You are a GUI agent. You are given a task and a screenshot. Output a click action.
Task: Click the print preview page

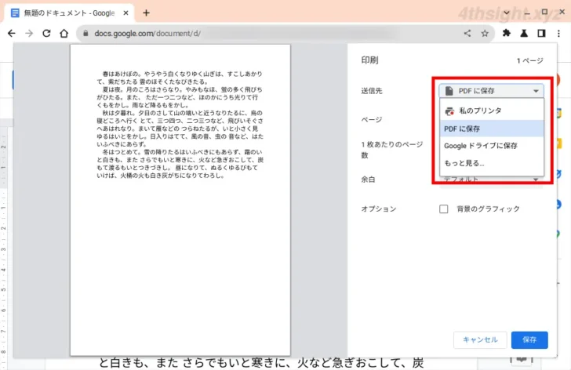click(x=180, y=200)
